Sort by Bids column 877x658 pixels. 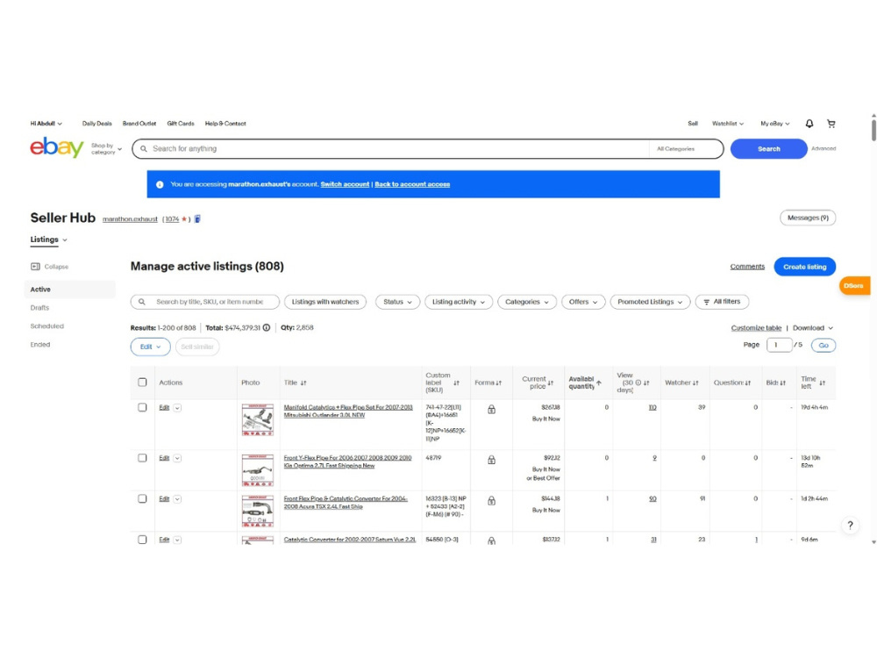(x=782, y=383)
